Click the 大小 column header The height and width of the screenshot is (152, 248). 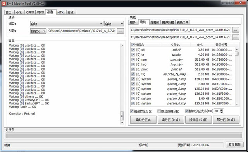[x=200, y=45]
